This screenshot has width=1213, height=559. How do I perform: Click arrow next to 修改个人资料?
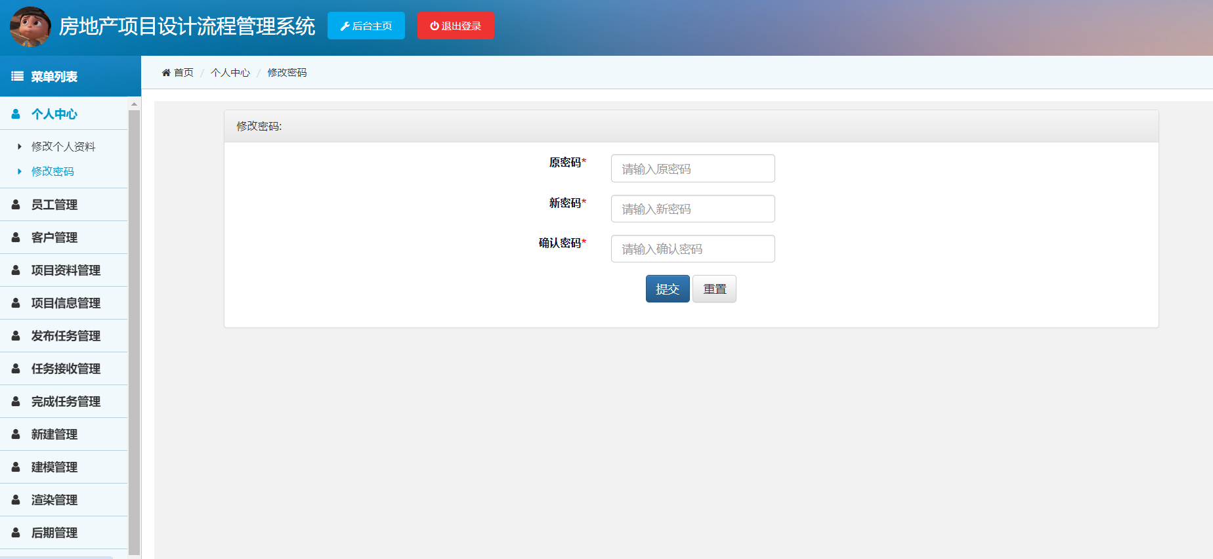tap(20, 146)
